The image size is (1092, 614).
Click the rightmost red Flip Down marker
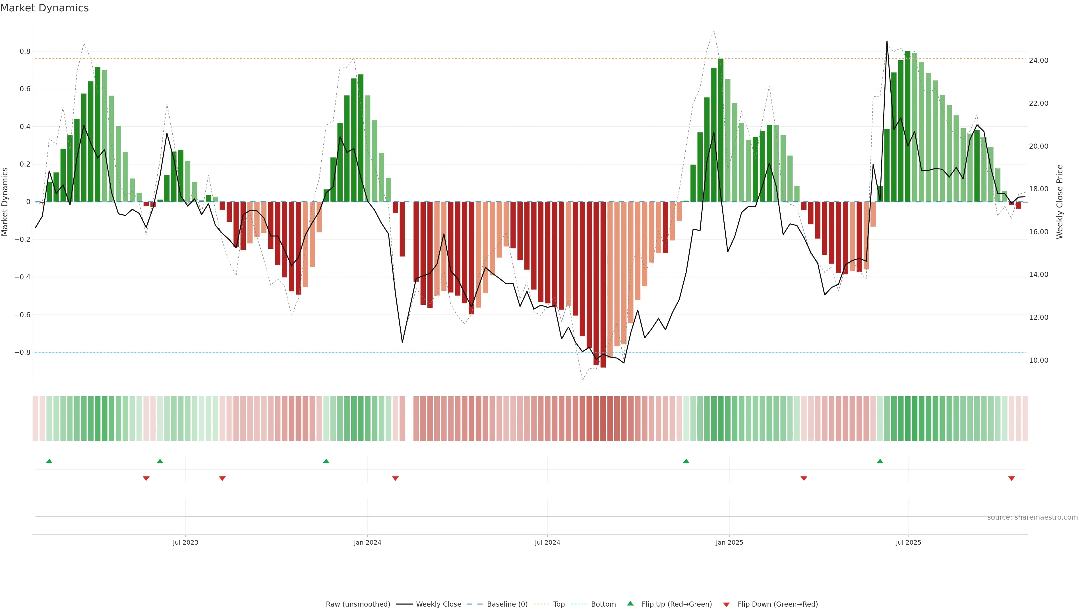pos(1012,478)
